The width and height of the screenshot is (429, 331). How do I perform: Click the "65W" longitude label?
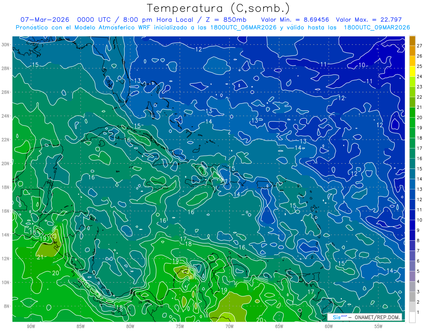click(x=279, y=326)
